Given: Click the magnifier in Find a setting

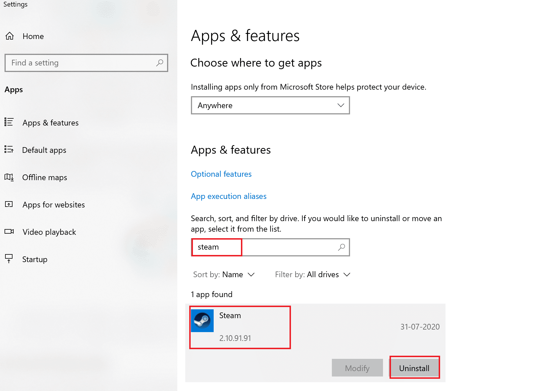Looking at the screenshot, I should point(159,63).
